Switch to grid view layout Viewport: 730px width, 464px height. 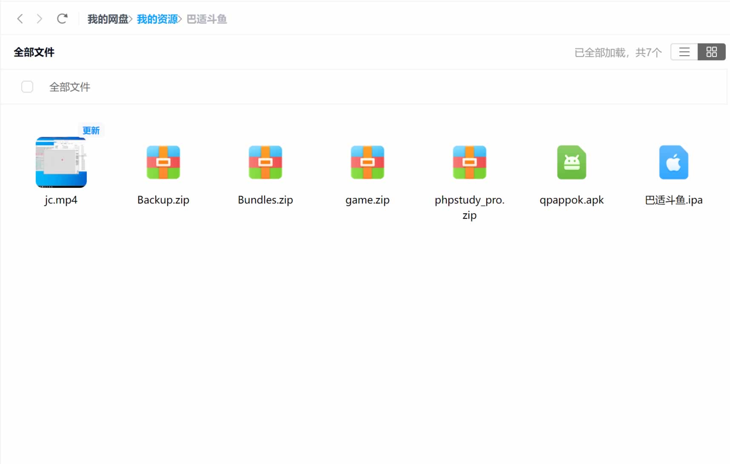pyautogui.click(x=711, y=52)
